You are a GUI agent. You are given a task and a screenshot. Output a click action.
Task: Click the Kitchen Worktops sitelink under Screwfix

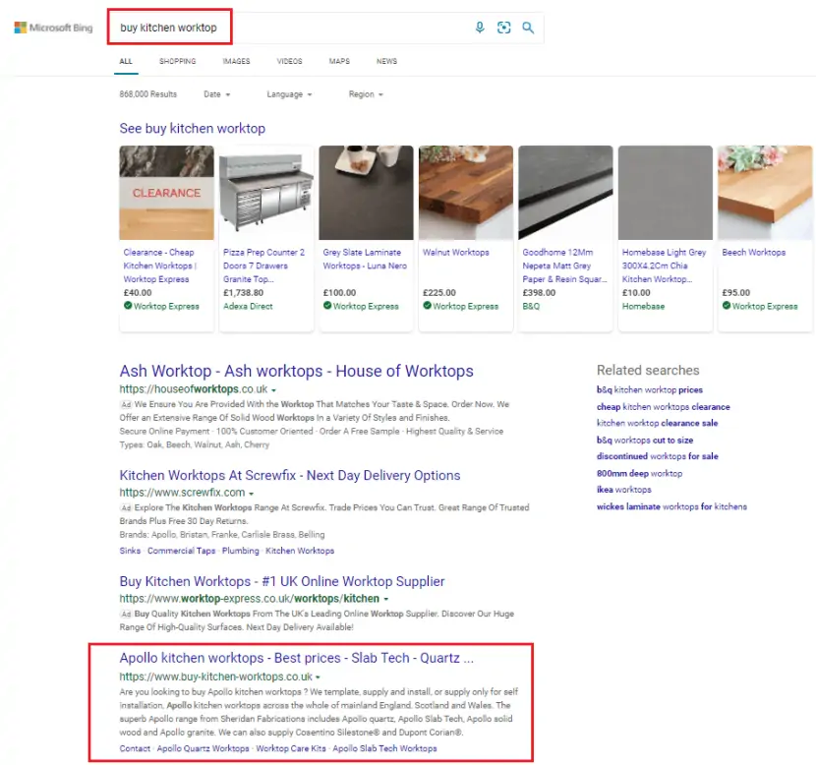[300, 551]
